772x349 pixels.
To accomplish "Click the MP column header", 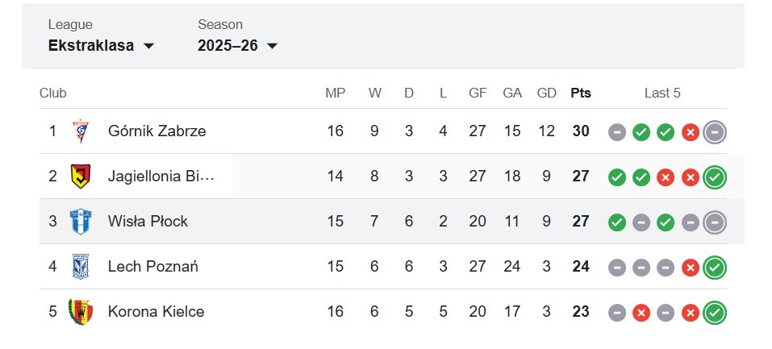I will pos(335,93).
